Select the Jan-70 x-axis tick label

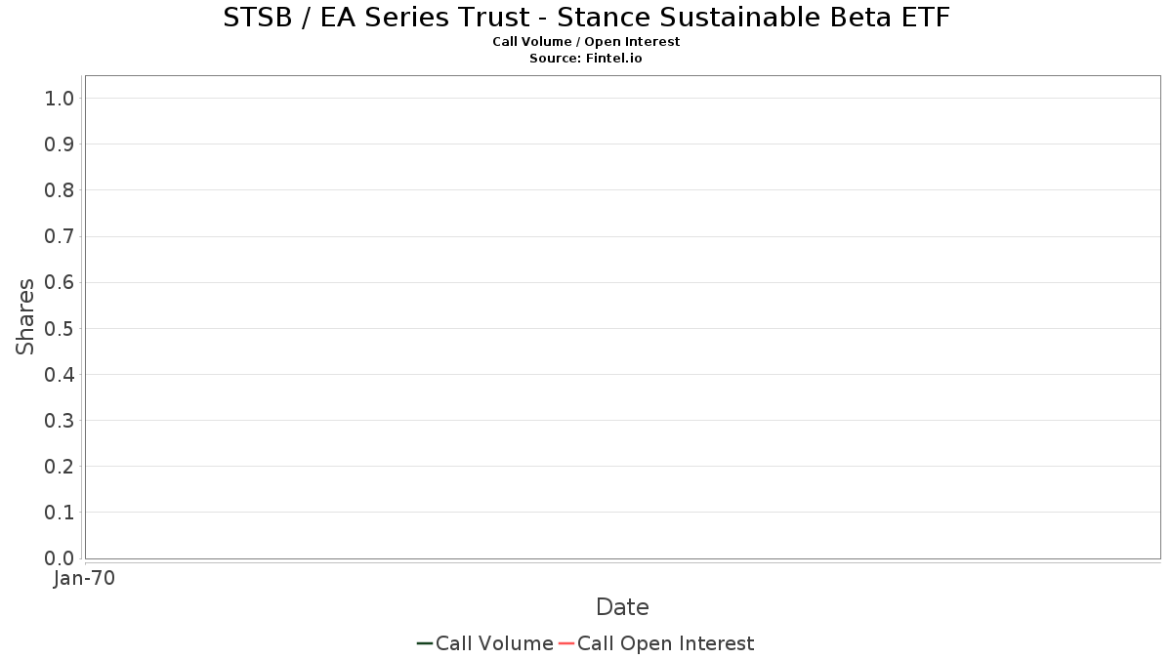(x=85, y=579)
